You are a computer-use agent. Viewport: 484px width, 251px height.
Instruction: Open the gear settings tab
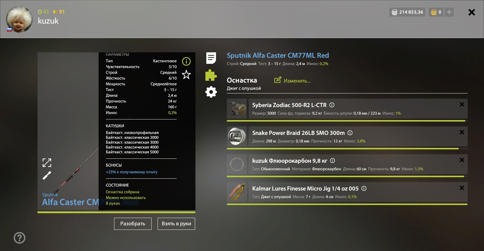click(211, 92)
